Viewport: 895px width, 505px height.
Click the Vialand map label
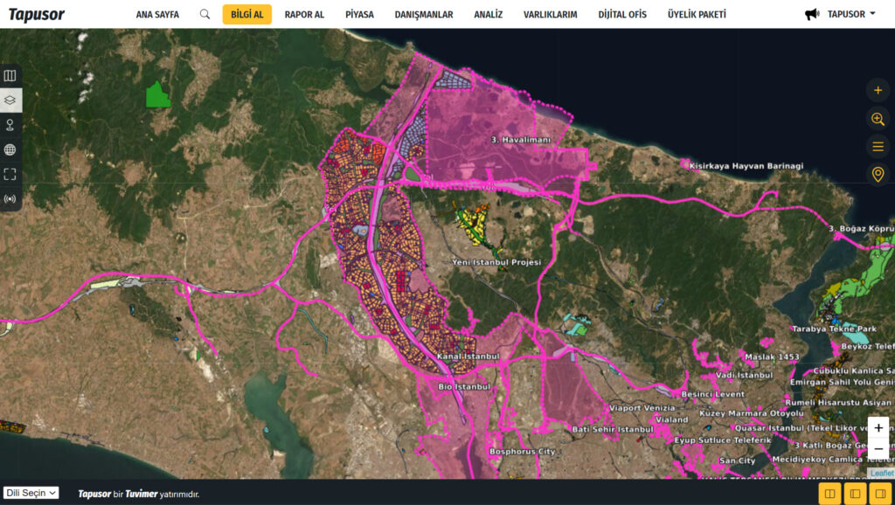coord(672,419)
